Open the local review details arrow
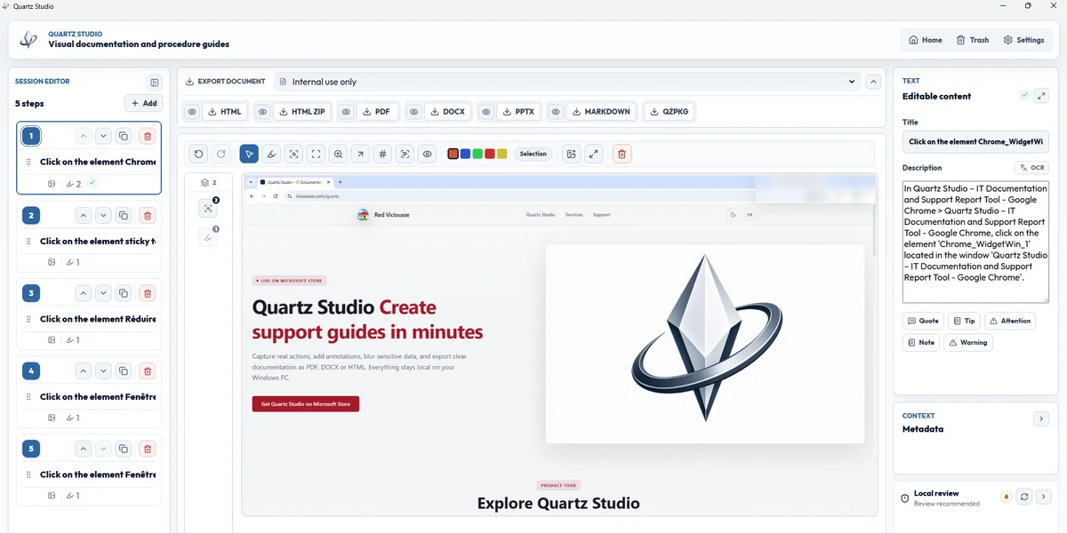 tap(1044, 497)
